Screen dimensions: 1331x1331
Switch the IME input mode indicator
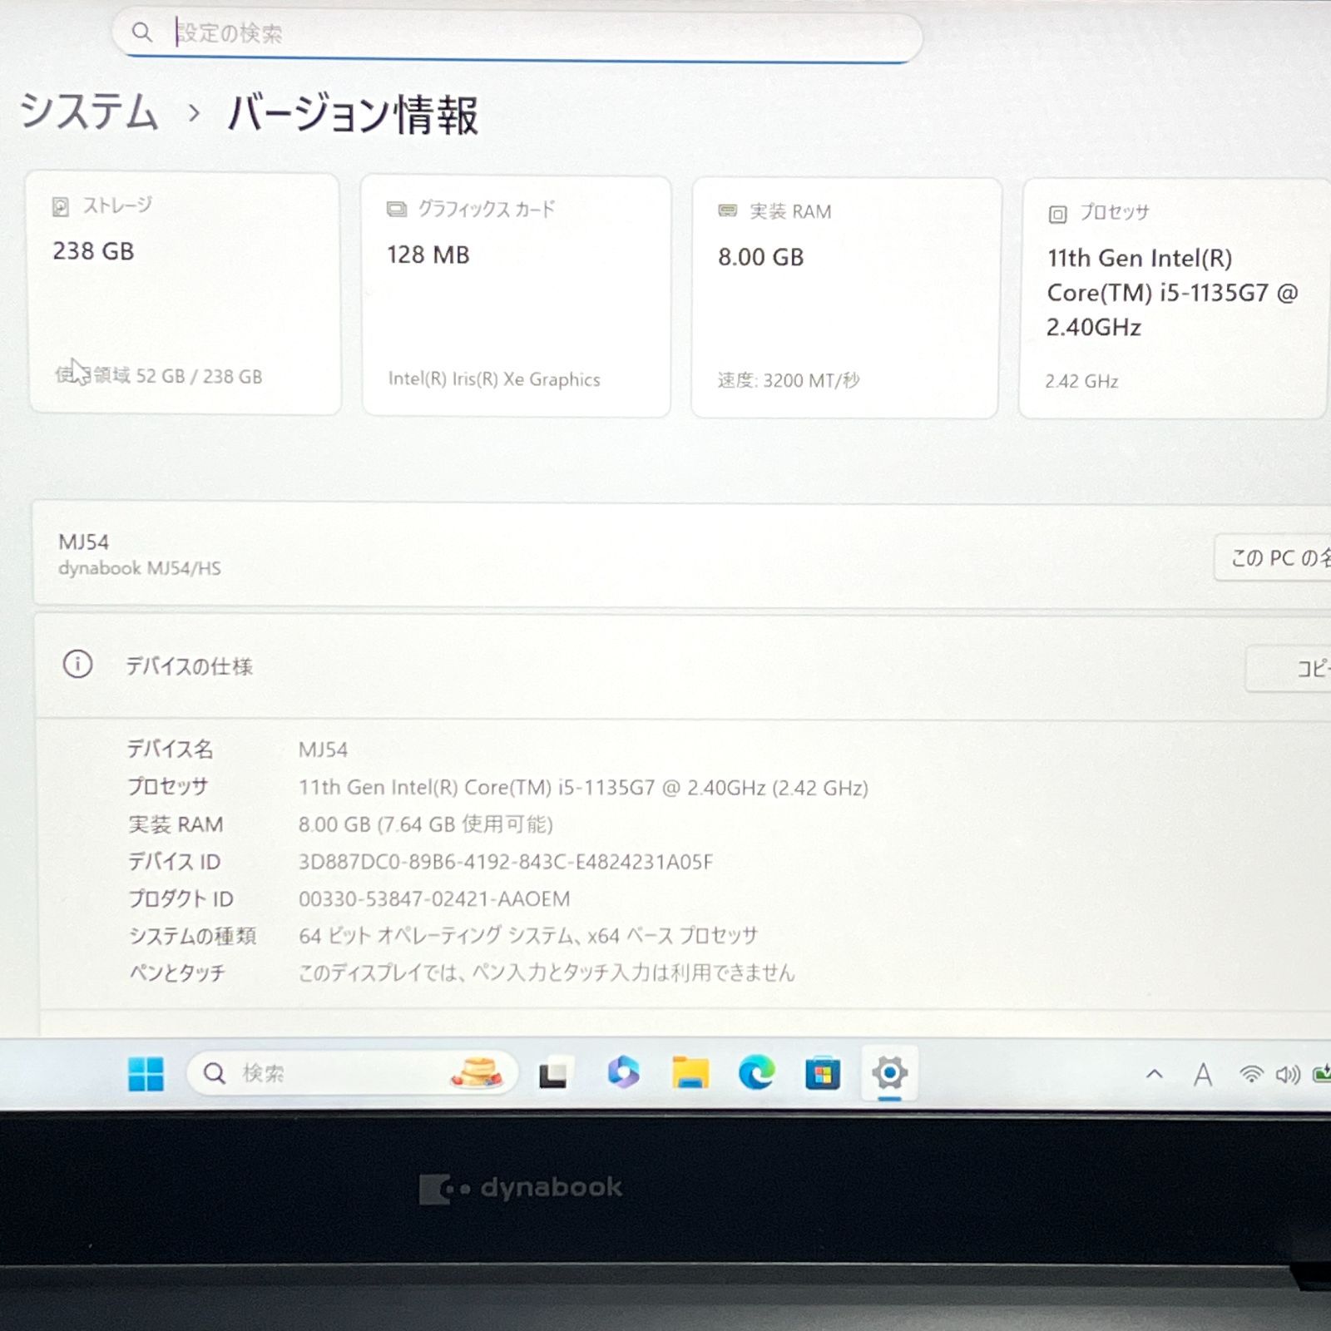[1203, 1075]
